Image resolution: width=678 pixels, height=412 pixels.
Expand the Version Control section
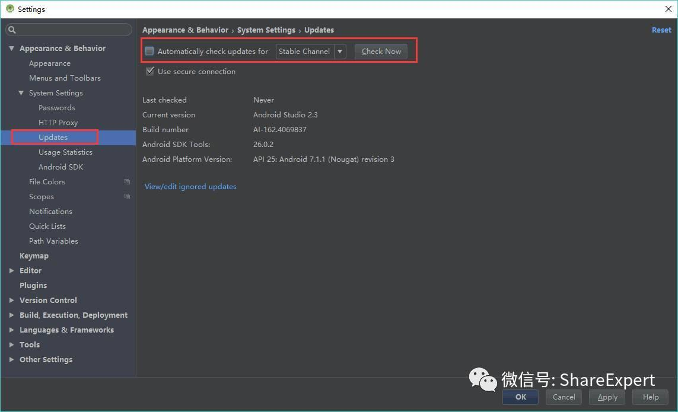(x=12, y=300)
